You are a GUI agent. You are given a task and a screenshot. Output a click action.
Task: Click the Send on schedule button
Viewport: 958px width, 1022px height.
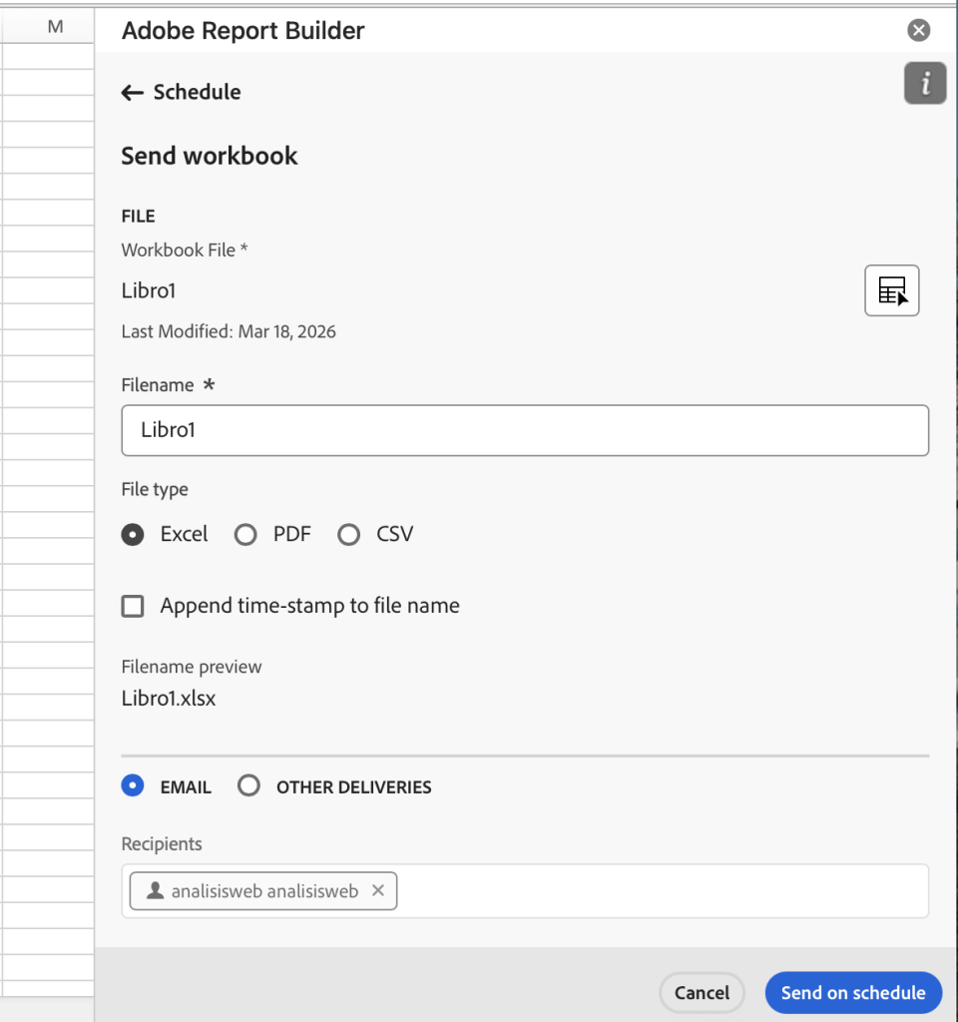tap(852, 992)
